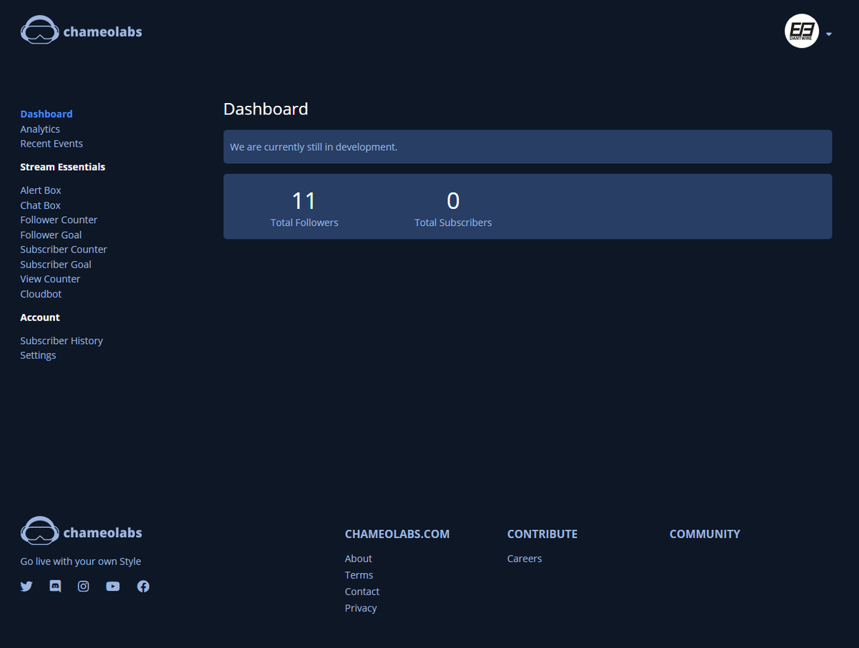
Task: Open the user avatar profile picture
Action: (x=802, y=31)
